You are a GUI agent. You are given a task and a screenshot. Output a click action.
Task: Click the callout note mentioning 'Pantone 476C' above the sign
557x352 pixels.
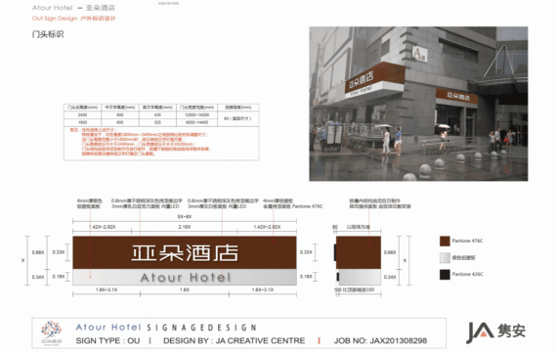(293, 203)
